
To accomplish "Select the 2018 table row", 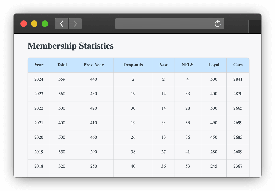I will pos(133,166).
